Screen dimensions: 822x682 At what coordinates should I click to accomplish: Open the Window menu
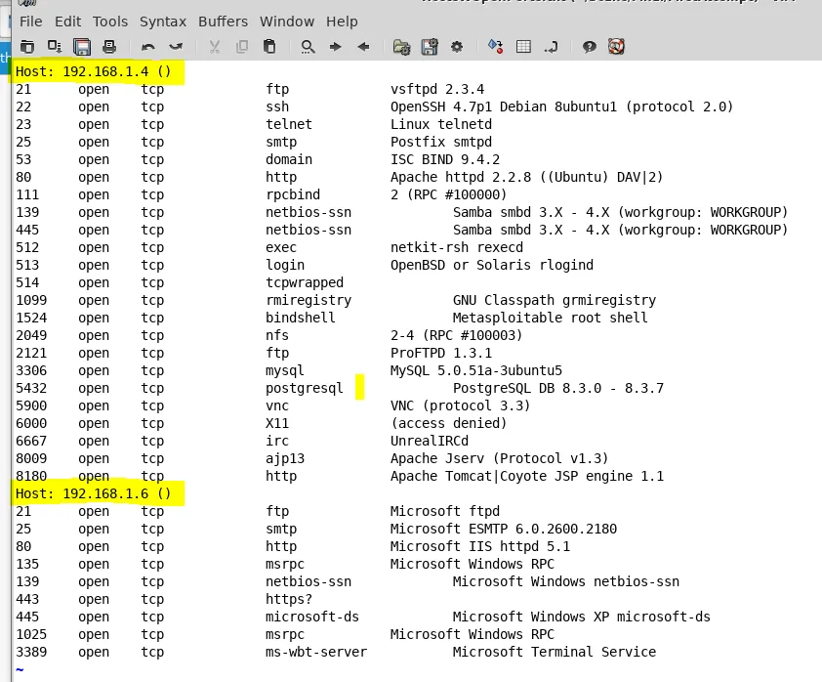(287, 21)
